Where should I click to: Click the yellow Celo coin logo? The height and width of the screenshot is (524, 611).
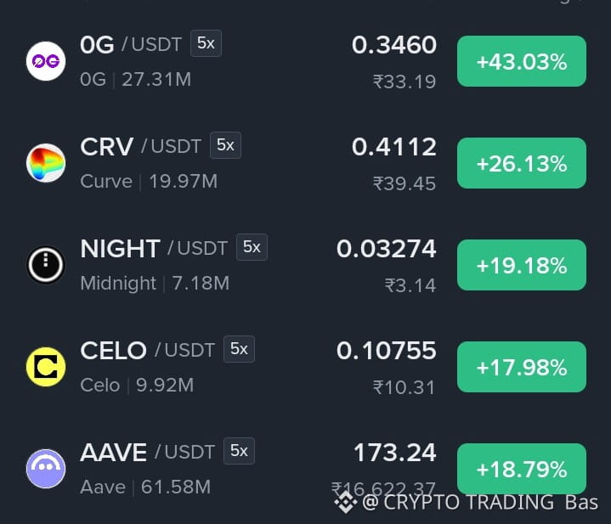tap(46, 367)
